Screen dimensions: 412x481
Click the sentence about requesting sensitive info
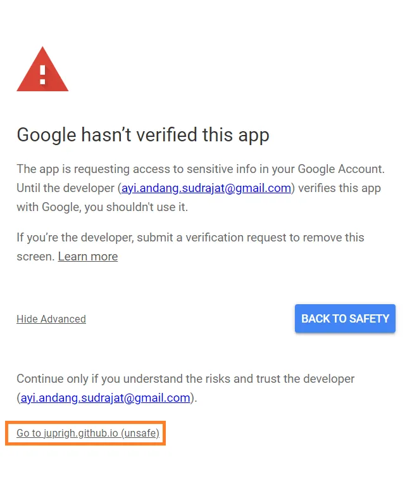point(201,169)
